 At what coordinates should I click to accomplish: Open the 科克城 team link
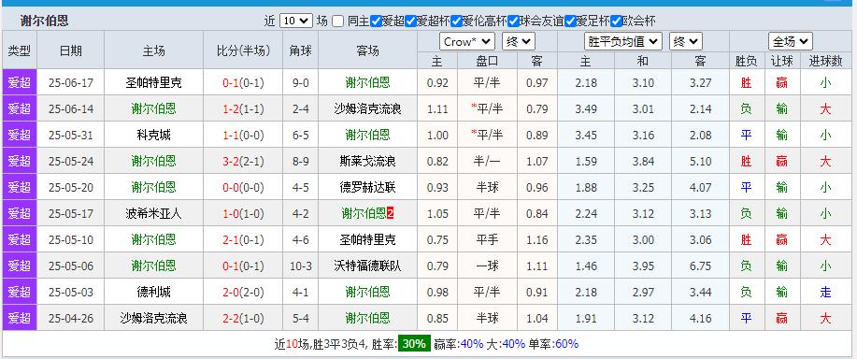[x=153, y=135]
